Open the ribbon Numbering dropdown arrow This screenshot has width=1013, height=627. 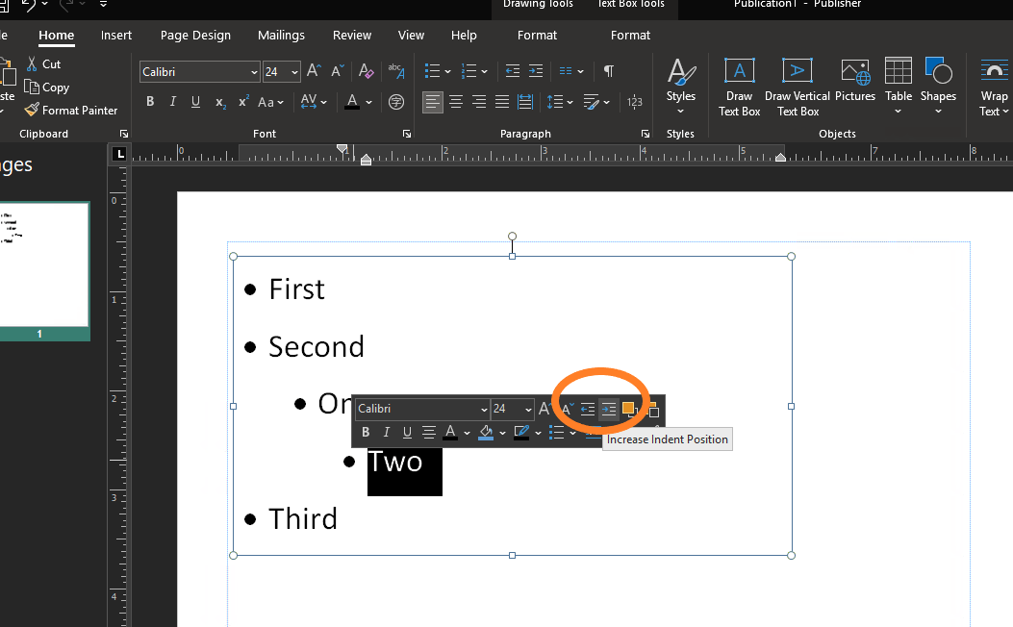(484, 72)
